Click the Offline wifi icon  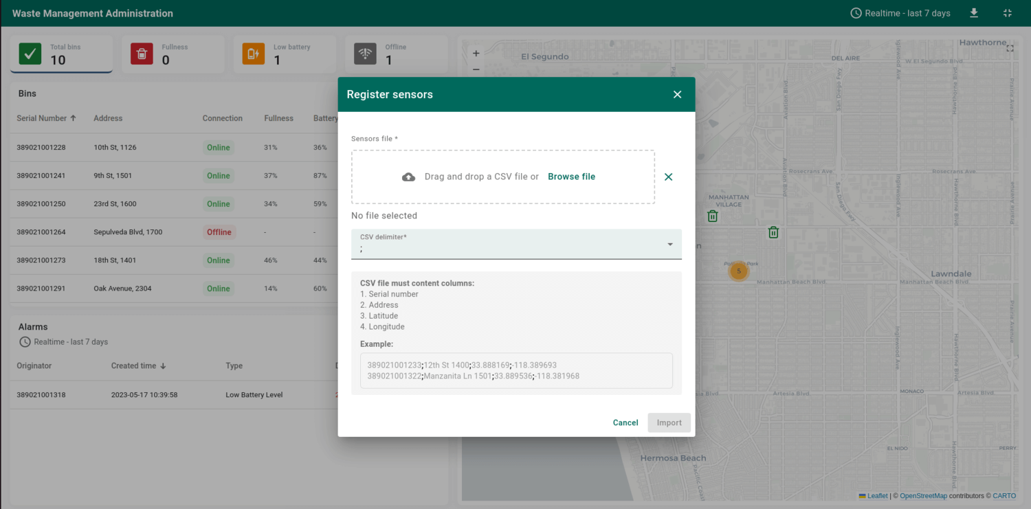[365, 54]
